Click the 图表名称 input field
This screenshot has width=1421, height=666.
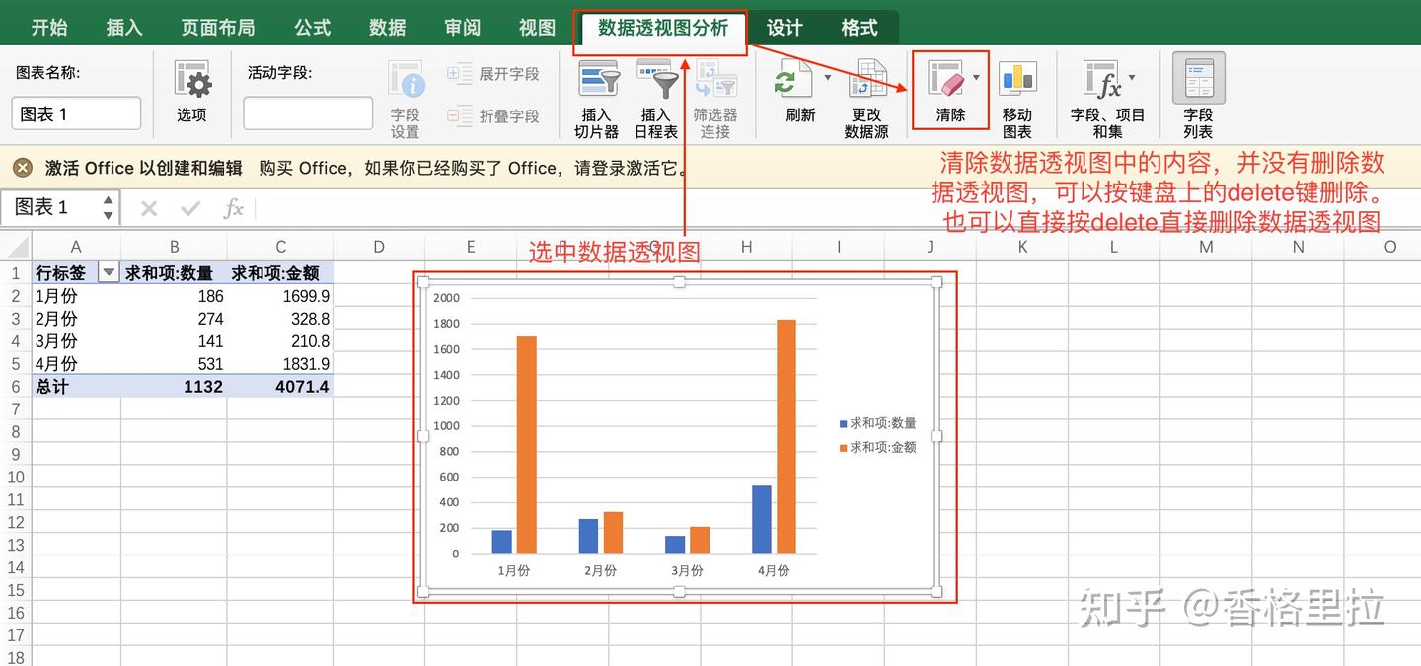point(77,113)
